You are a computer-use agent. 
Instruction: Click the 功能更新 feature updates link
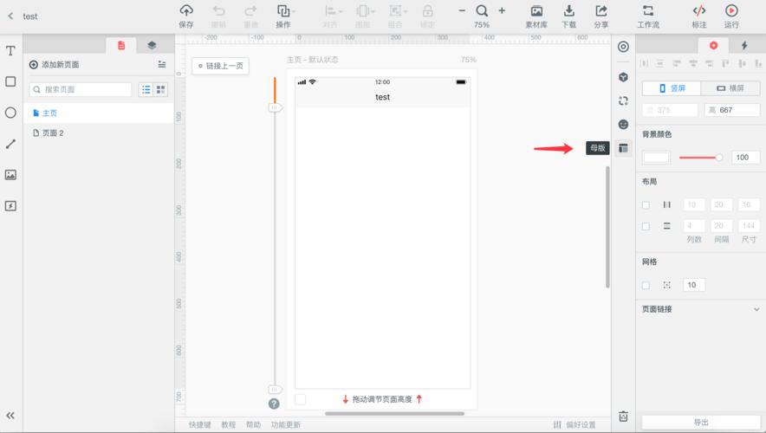coord(286,424)
